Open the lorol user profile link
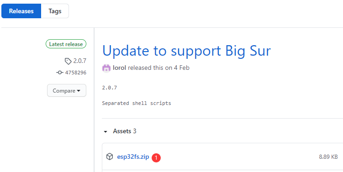343x172 pixels. [120, 68]
